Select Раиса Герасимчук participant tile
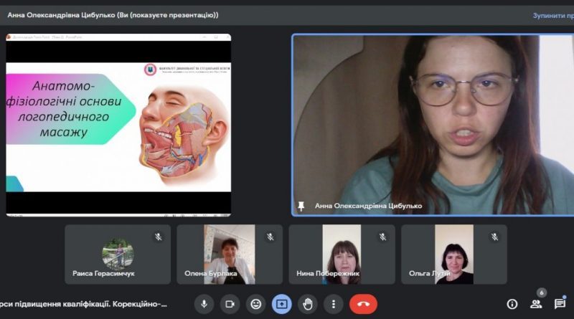Viewport: 574px width, 319px height. click(x=118, y=254)
